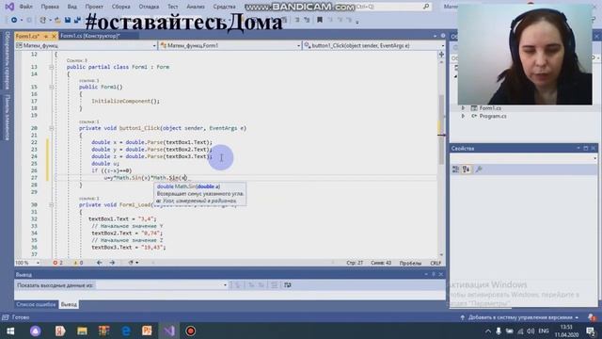Screen dimensions: 602x339
Task: Click the notifications icon in VS status bar
Action: (x=592, y=317)
